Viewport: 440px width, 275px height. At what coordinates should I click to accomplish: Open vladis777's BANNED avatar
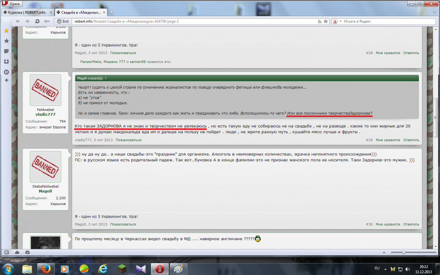[x=45, y=90]
